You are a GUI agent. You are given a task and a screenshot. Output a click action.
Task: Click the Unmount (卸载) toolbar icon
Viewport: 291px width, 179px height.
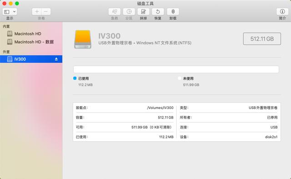(x=173, y=12)
